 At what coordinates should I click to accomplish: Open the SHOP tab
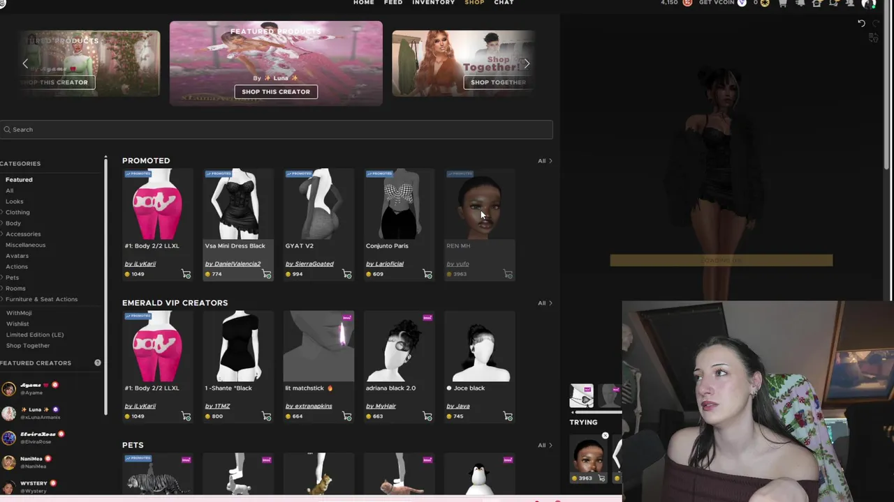click(x=474, y=3)
